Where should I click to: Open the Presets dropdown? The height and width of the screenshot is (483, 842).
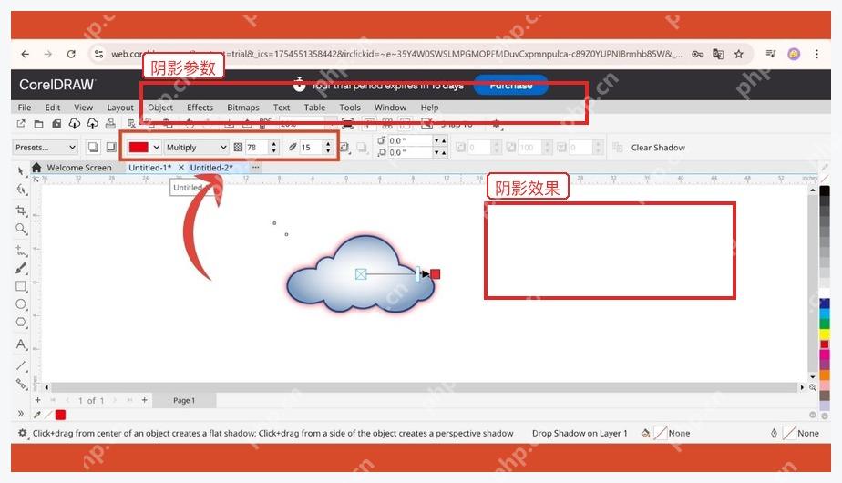[46, 148]
